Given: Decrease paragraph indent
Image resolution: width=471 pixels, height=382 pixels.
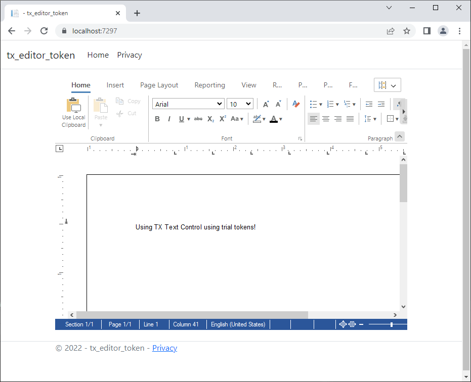Looking at the screenshot, I should [369, 104].
